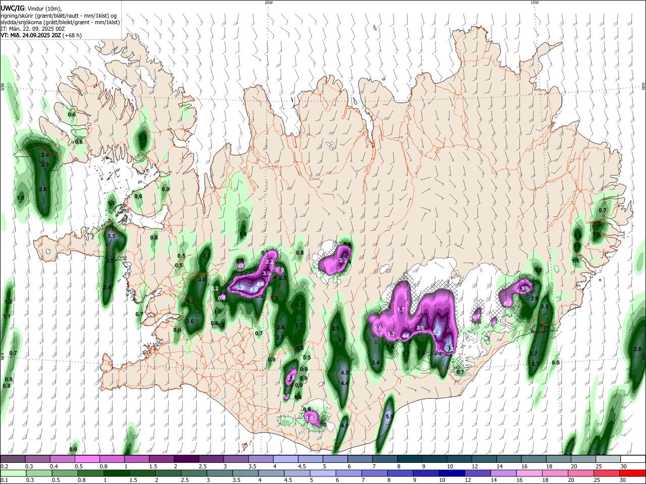
Task: Click the 5.9 rainfall value on the map
Action: [389, 417]
